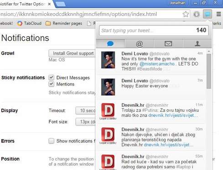Close the Notifier for Twitter Options tab
Image resolution: width=223 pixels, height=170 pixels.
[49, 4]
